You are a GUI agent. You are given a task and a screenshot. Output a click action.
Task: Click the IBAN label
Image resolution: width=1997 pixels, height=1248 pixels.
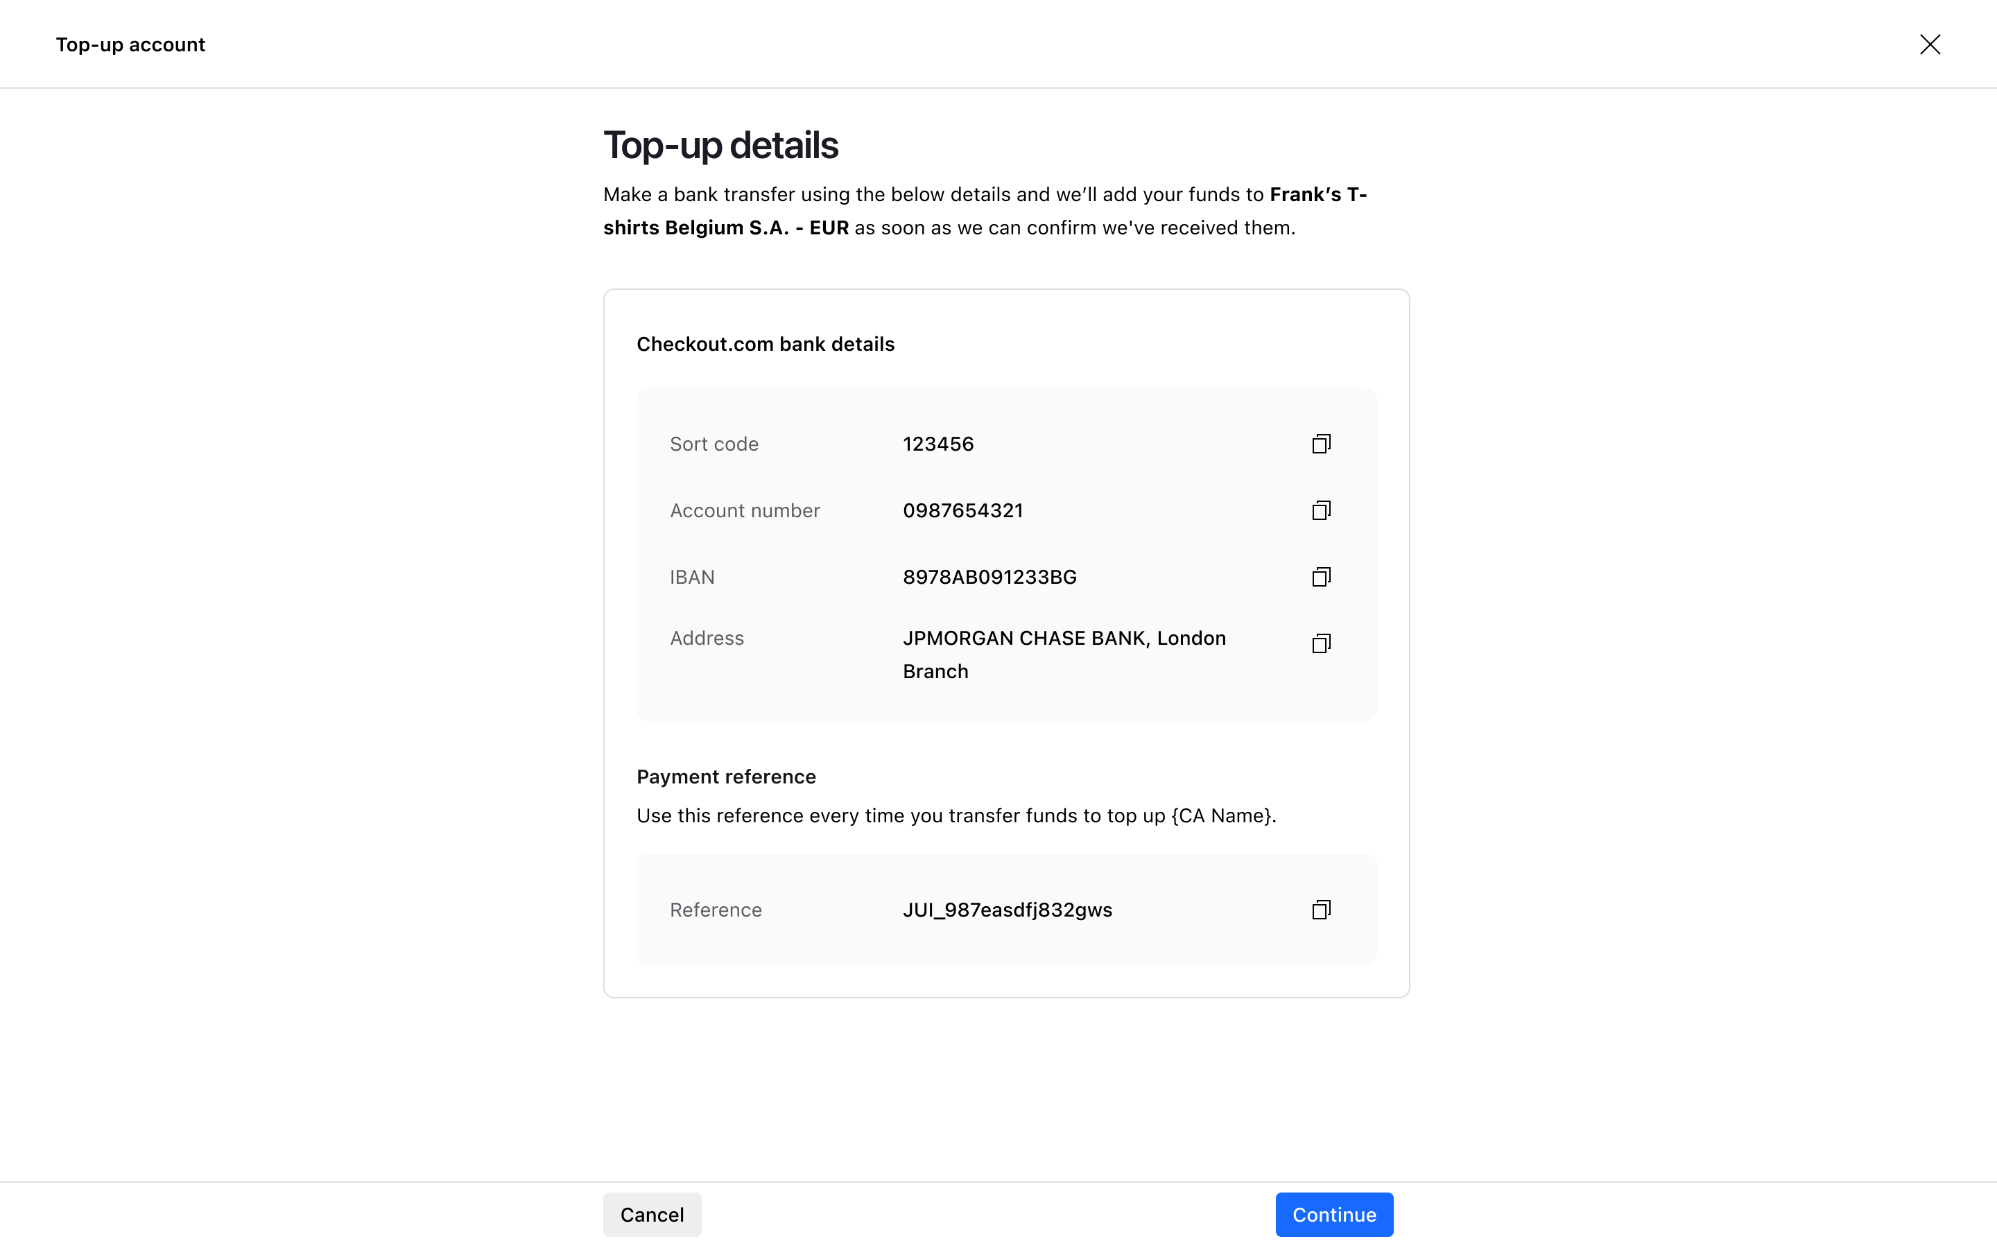692,577
